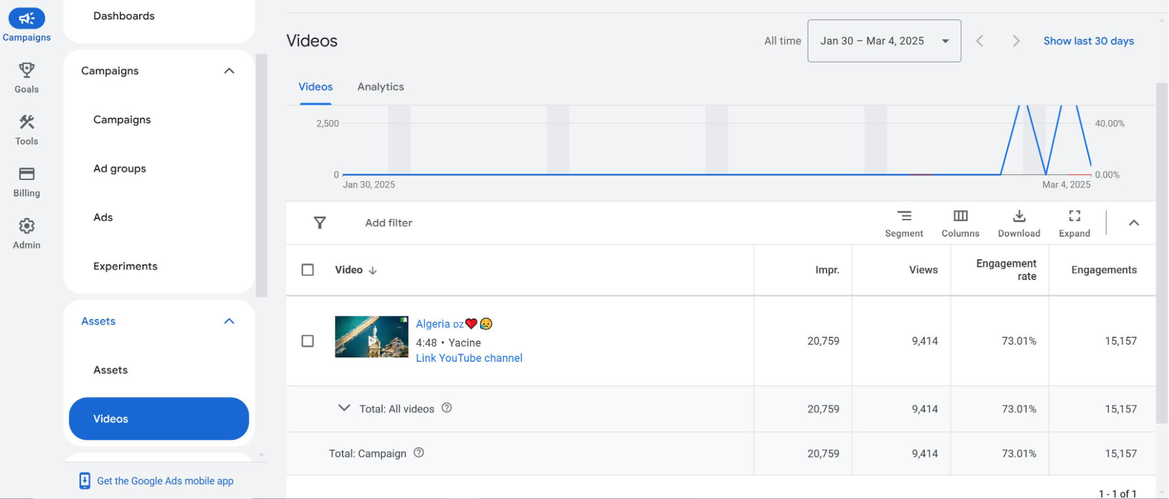Click Show last 30 days link
Screen dimensions: 1169x499
click(1088, 41)
